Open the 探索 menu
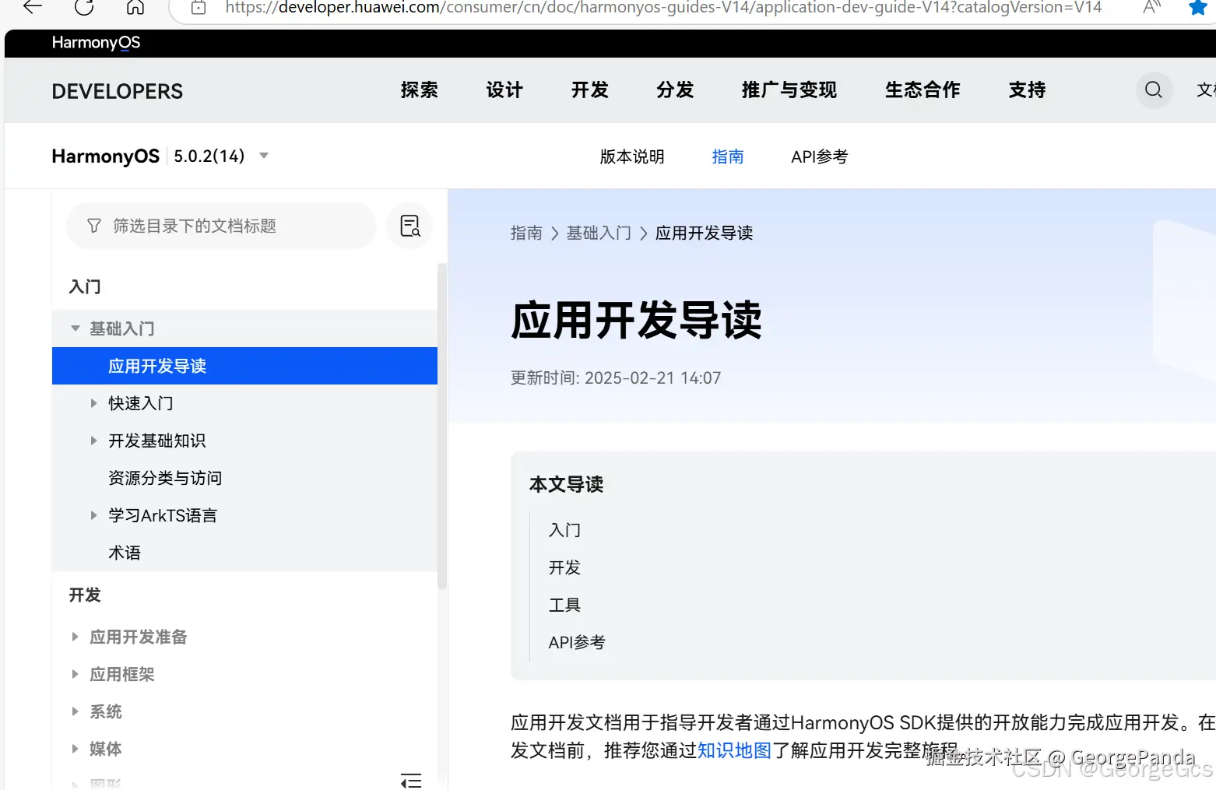The image size is (1216, 790). (x=419, y=90)
